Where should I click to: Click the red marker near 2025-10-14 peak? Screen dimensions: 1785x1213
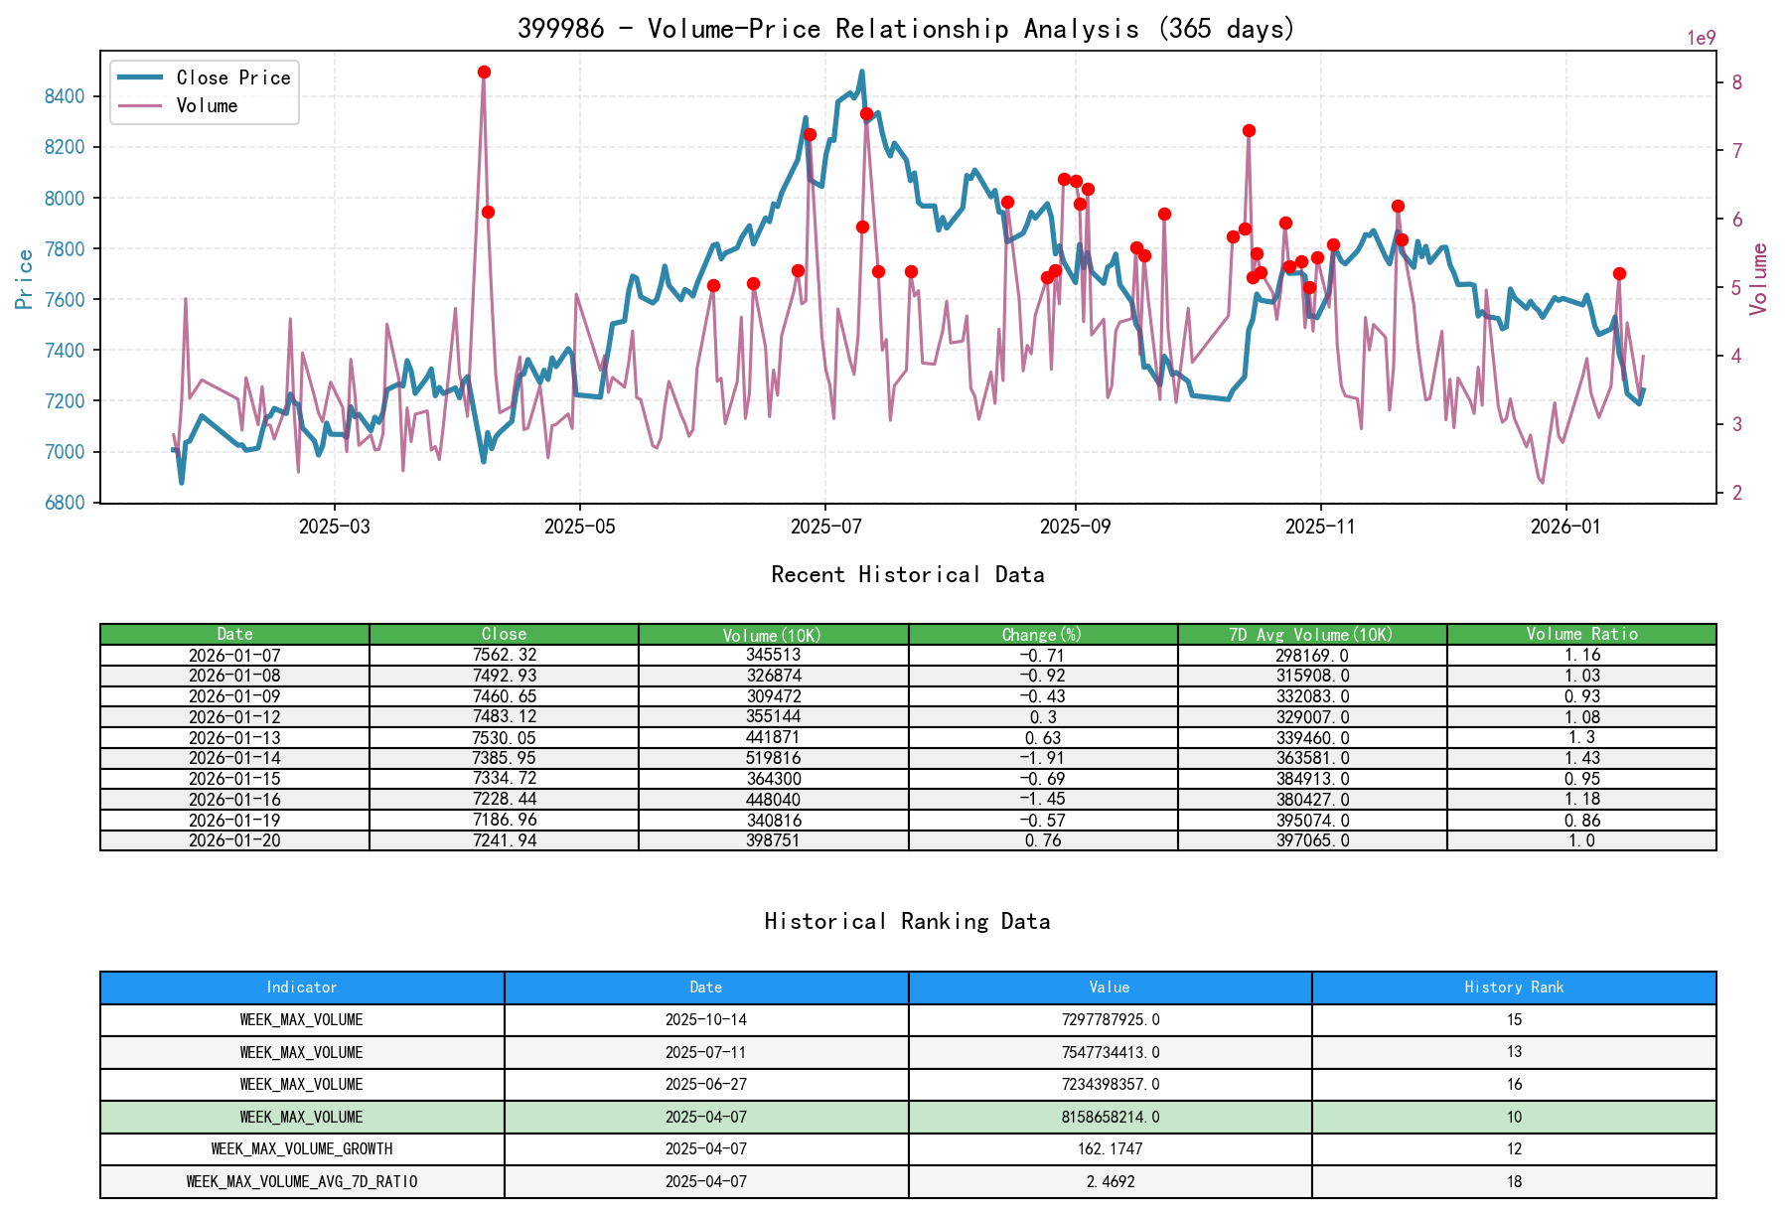1249,129
